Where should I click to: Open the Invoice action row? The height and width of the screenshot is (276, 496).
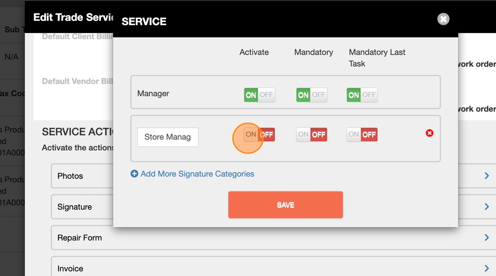coord(70,268)
